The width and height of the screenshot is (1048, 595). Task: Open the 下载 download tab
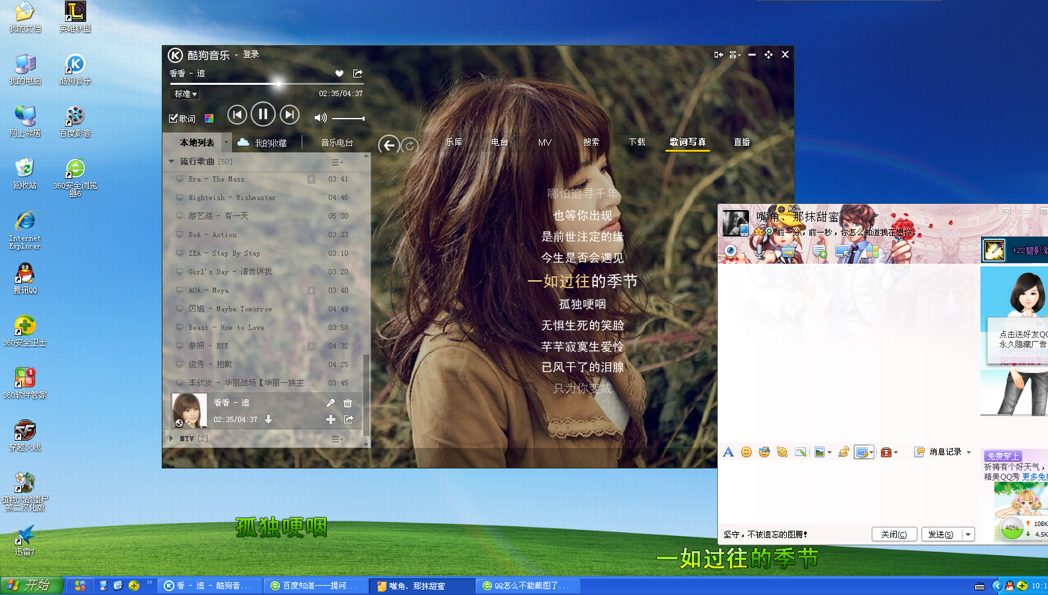pos(637,142)
